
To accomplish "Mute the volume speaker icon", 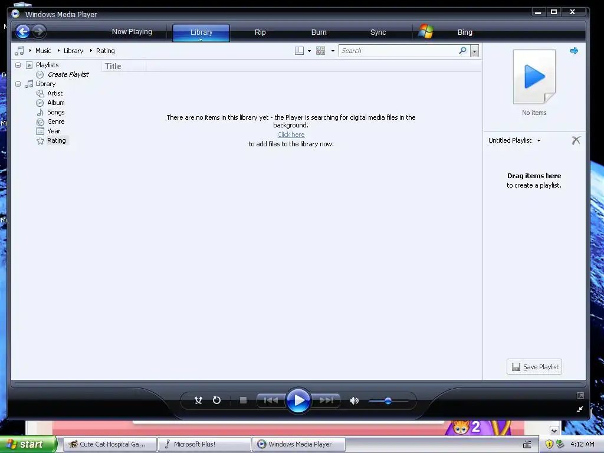I will (x=354, y=401).
